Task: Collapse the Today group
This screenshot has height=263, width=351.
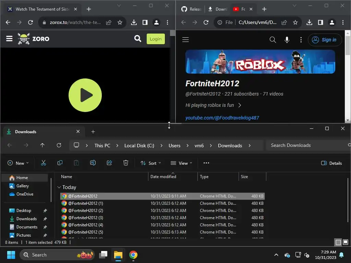Action: pyautogui.click(x=59, y=187)
